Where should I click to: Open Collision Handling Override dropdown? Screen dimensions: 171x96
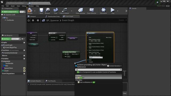(x=96, y=58)
